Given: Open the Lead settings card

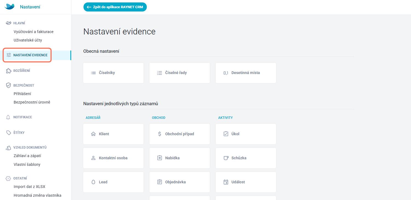Looking at the screenshot, I should (113, 182).
